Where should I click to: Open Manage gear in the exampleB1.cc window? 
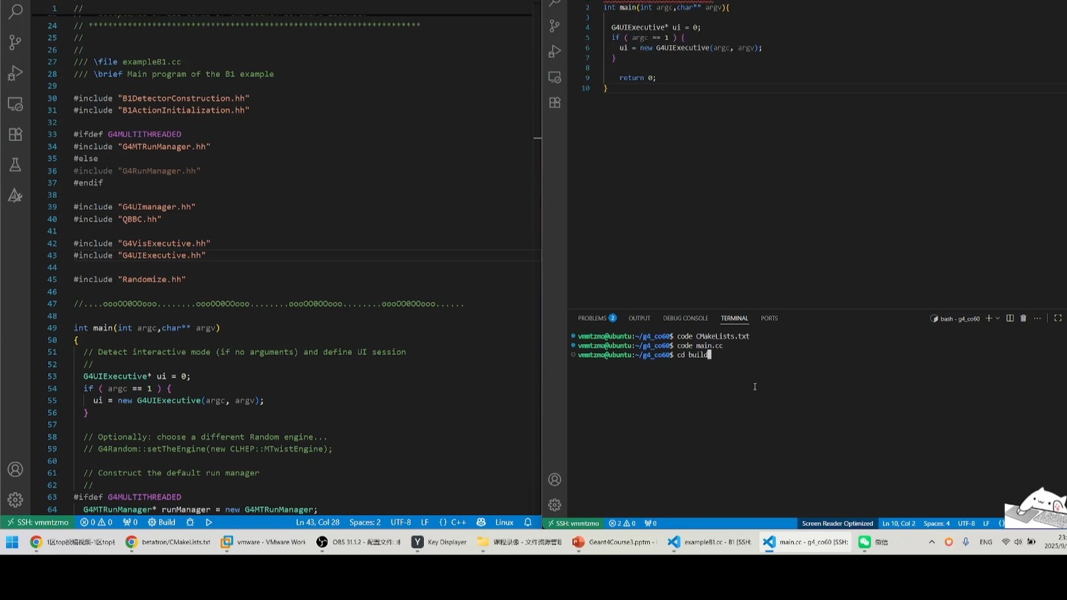pyautogui.click(x=15, y=500)
